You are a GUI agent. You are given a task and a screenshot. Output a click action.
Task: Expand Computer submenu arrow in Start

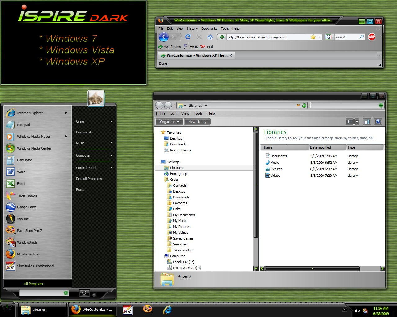pos(111,155)
